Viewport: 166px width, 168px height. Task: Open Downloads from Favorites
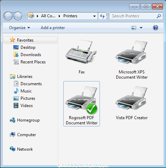click(31, 55)
